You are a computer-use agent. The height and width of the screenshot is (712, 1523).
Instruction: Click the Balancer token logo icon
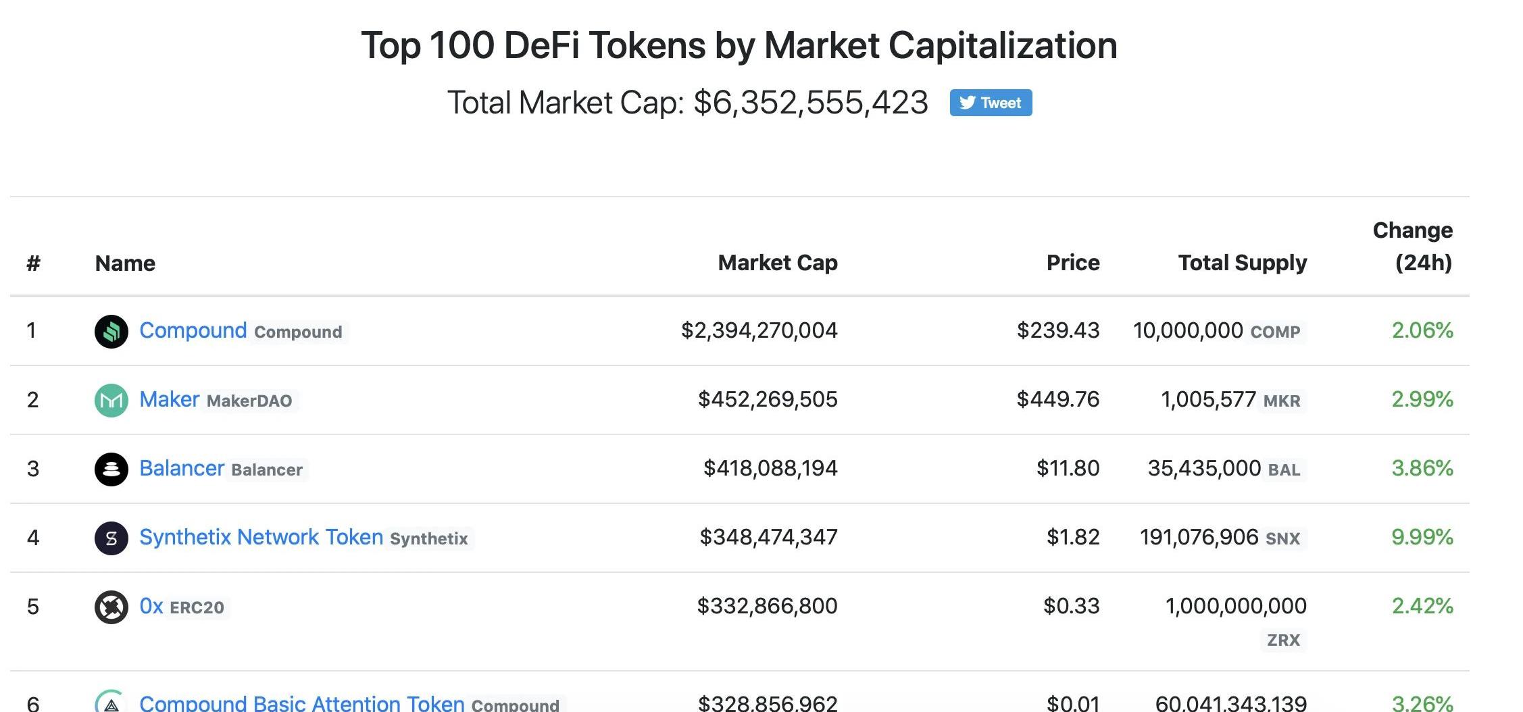click(111, 469)
